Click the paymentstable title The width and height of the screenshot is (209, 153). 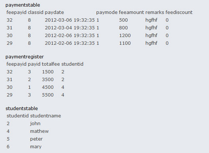[x=23, y=5]
